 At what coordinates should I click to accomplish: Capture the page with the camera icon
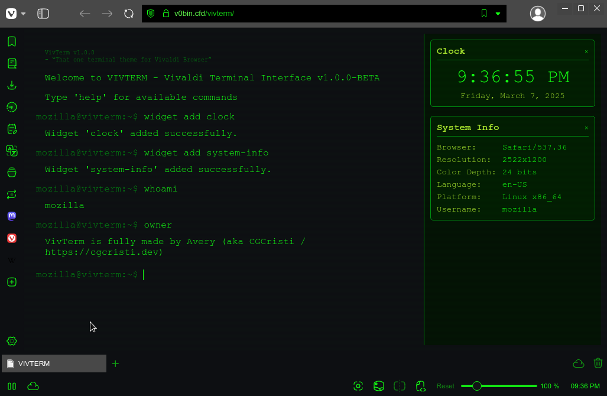pyautogui.click(x=358, y=386)
